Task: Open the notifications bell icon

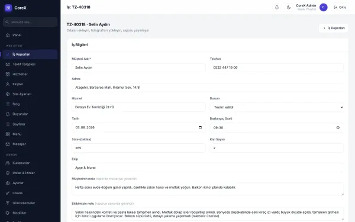Action: pyautogui.click(x=277, y=7)
